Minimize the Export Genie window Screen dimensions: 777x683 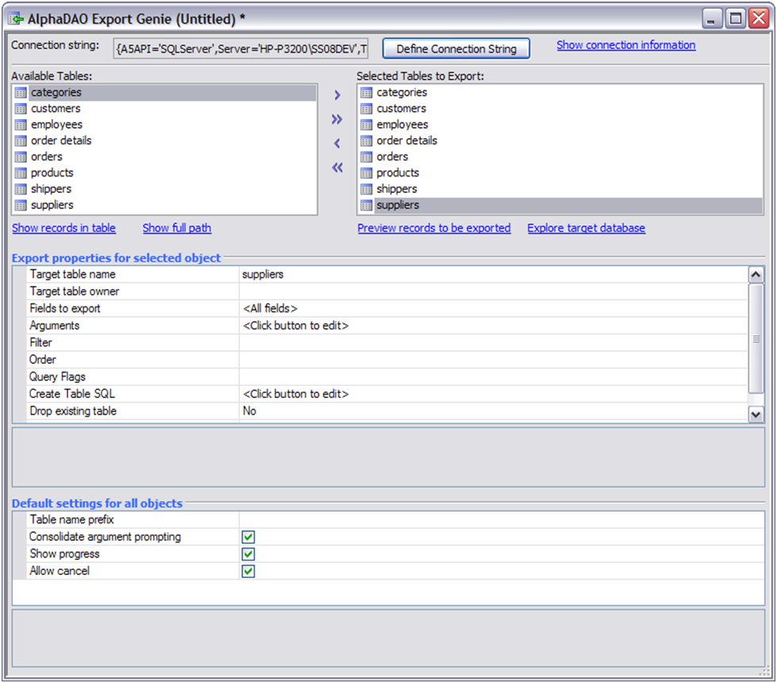click(x=712, y=19)
